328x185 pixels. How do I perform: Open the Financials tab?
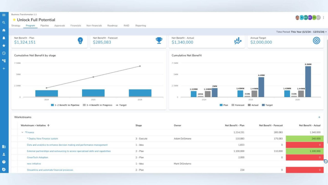click(x=76, y=26)
